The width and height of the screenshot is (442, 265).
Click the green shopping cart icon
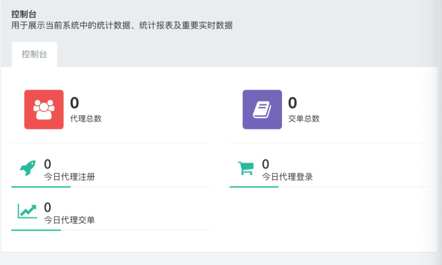(x=246, y=168)
